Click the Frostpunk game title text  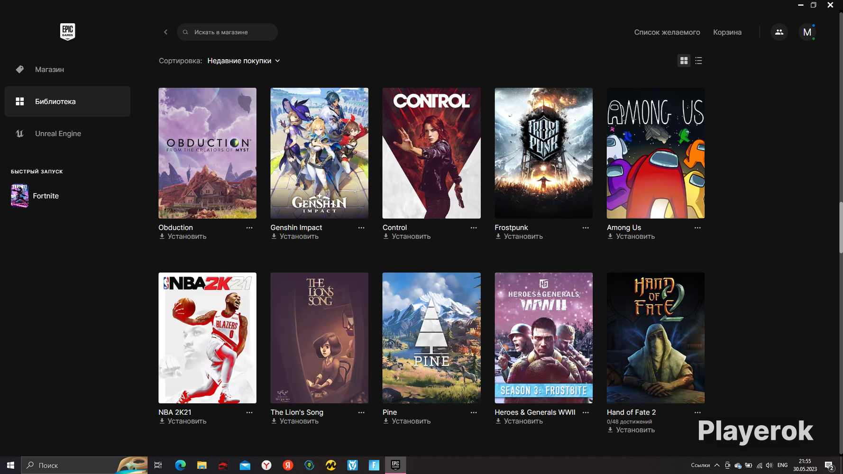tap(511, 228)
